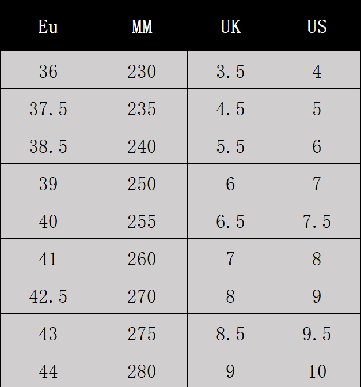Click the Eu 42.5 size cell
Viewport: 361px width, 387px height.
[x=48, y=296]
